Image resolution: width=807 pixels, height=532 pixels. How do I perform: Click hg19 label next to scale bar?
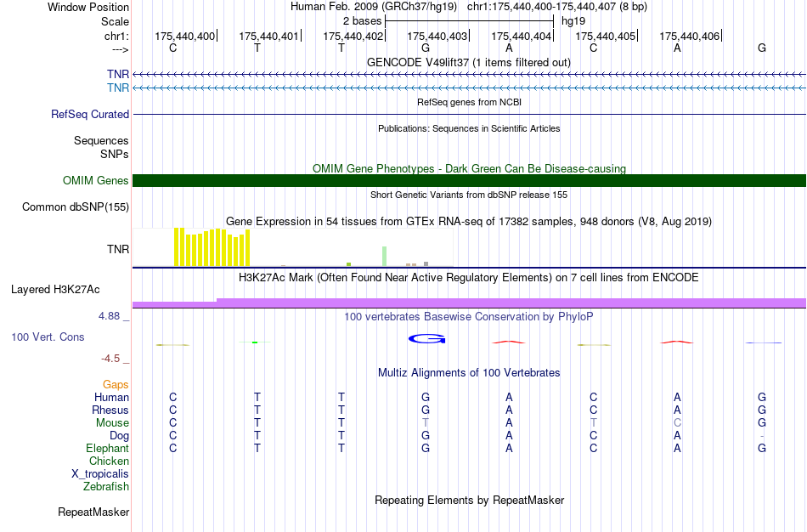point(573,21)
